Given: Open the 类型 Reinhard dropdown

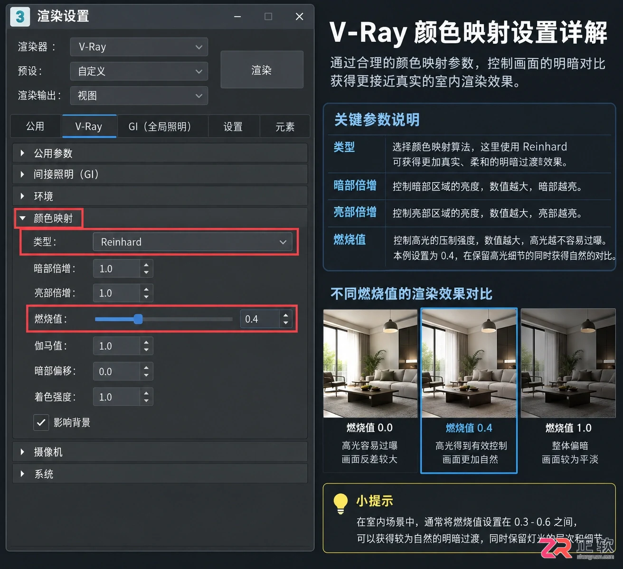Looking at the screenshot, I should click(192, 242).
